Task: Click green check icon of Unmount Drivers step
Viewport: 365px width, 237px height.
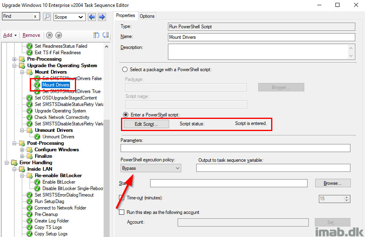Action: pos(37,137)
